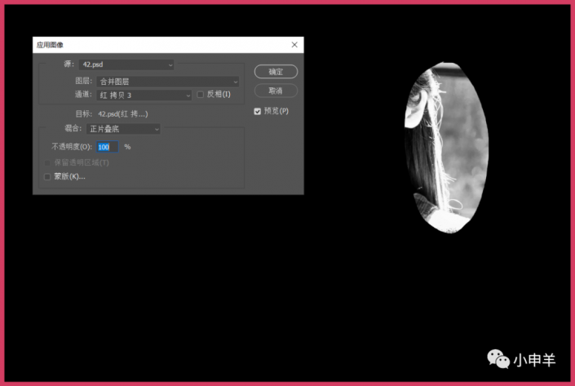Open blending mode dropdown set to 正片叠底
The width and height of the screenshot is (575, 386).
124,129
